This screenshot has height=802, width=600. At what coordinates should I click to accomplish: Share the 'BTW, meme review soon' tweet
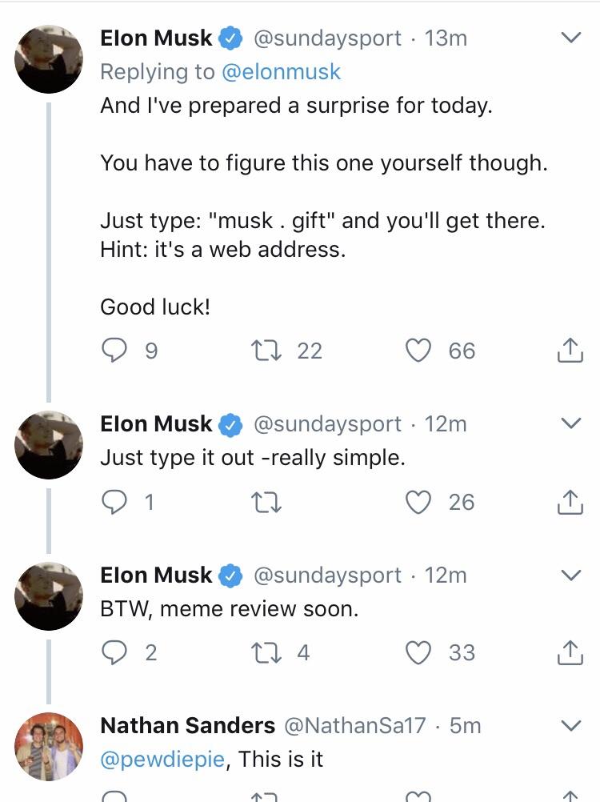(570, 653)
